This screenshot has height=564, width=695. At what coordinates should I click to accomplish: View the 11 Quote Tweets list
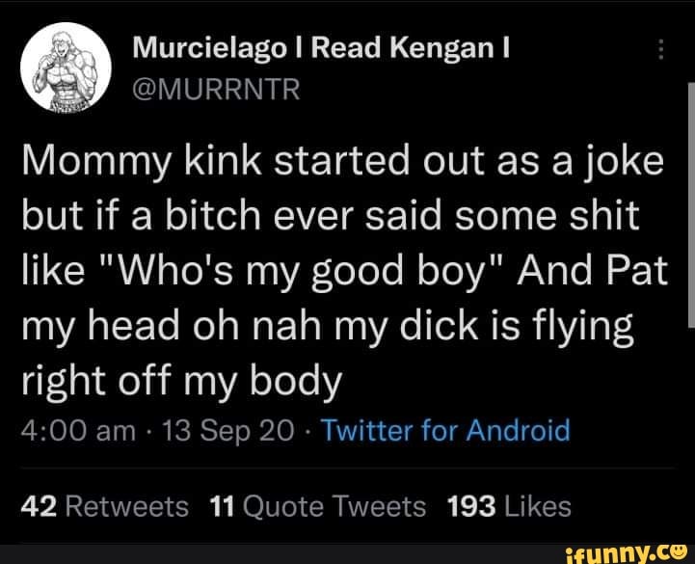317,507
